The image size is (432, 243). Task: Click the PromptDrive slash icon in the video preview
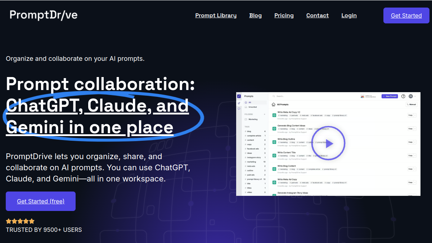[x=239, y=96]
